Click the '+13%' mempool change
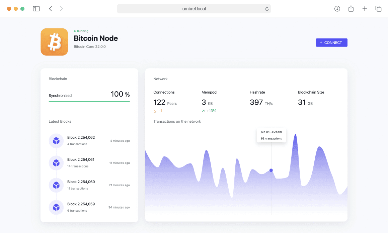Image resolution: width=388 pixels, height=233 pixels. pos(211,111)
